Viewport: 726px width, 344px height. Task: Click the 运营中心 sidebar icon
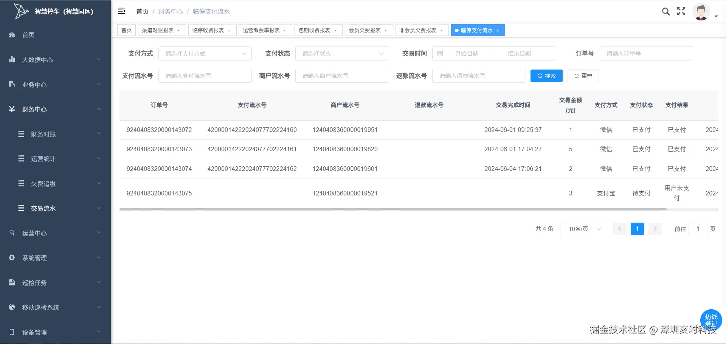tap(12, 233)
